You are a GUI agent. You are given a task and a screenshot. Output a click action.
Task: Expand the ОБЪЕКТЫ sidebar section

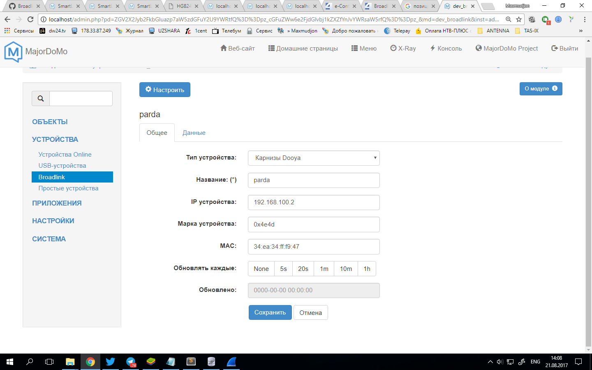coord(50,122)
